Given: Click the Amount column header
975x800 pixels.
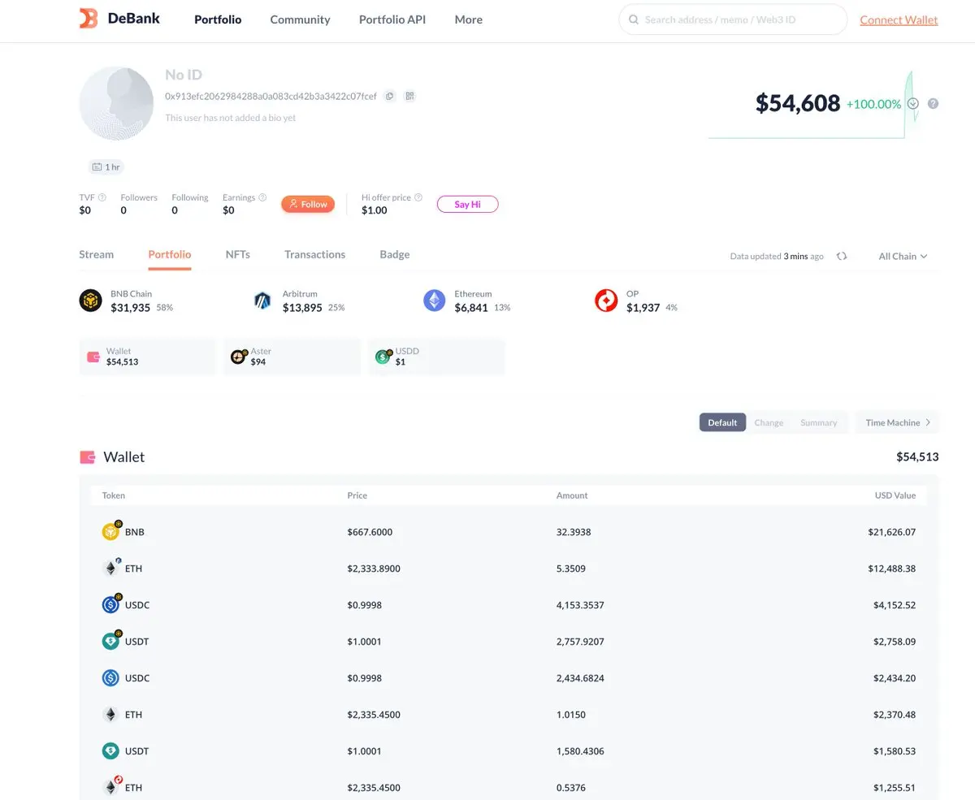Looking at the screenshot, I should coord(572,495).
